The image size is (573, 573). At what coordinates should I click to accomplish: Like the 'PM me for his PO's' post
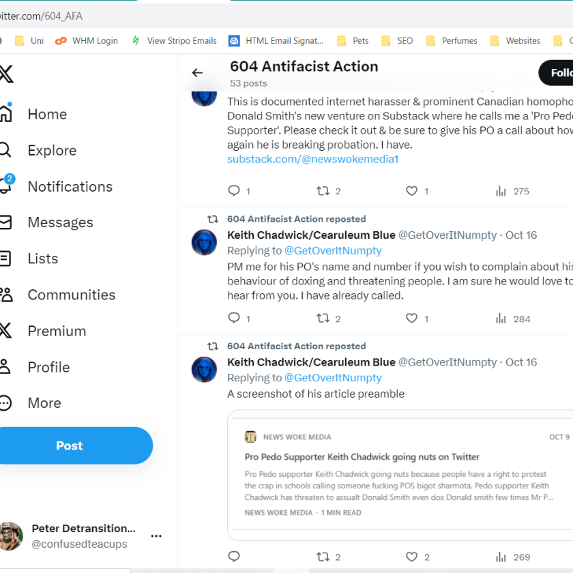412,319
